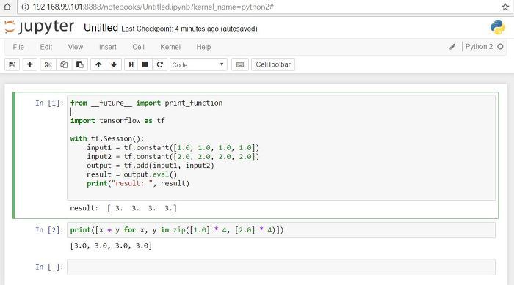Open the Kernel menu
The width and height of the screenshot is (514, 285).
(x=170, y=47)
